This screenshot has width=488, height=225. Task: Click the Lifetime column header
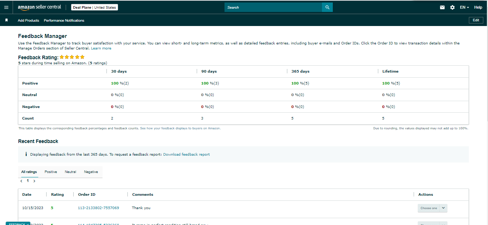tap(391, 72)
